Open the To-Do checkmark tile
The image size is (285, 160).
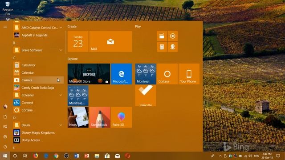pos(146,96)
